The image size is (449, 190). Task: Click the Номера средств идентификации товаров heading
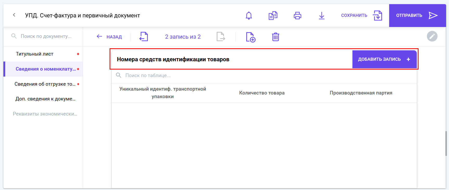coord(173,59)
